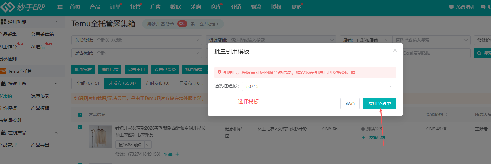Click the 1688 + source link
Image resolution: width=491 pixels, height=164 pixels.
(171, 154)
